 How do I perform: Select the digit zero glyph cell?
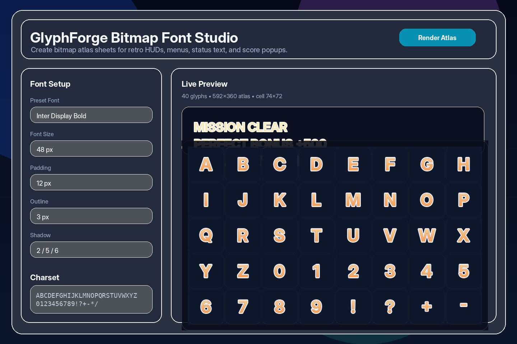pyautogui.click(x=280, y=271)
